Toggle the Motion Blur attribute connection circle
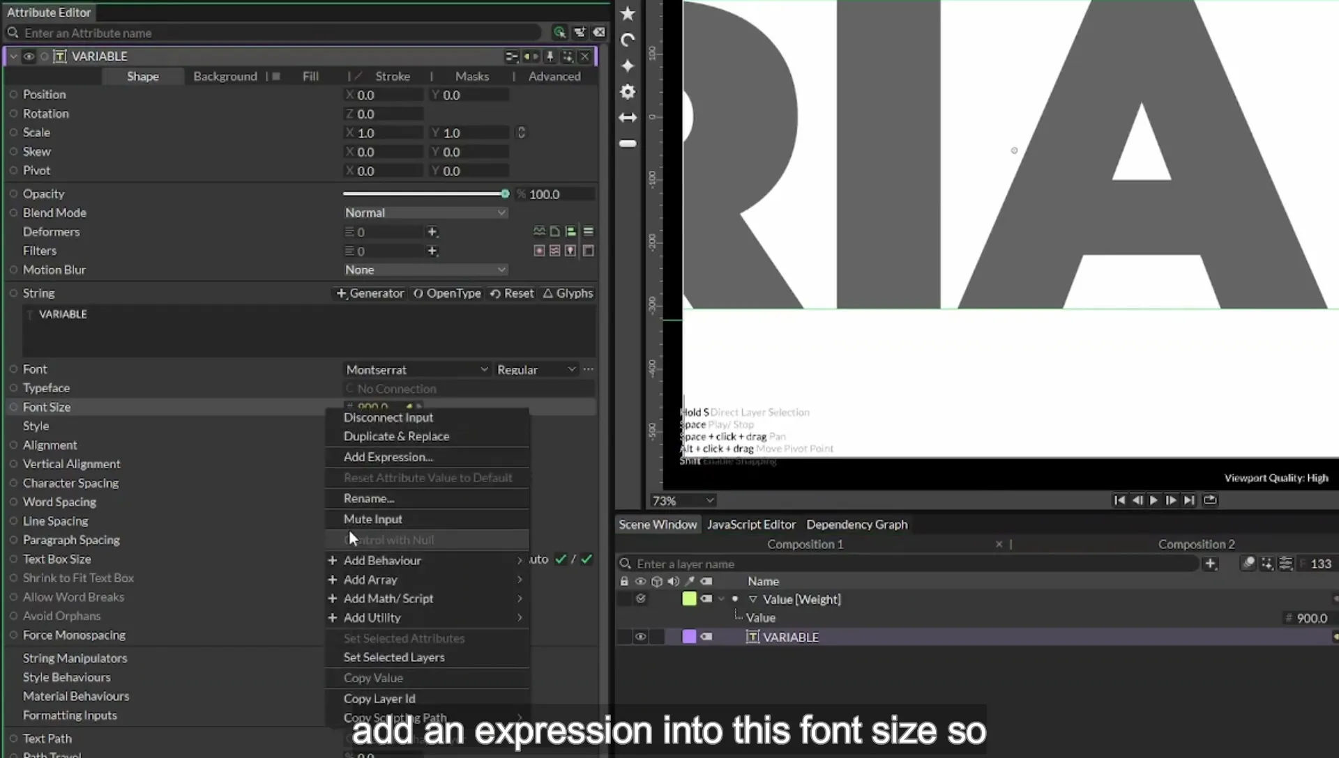Viewport: 1339px width, 758px height. pyautogui.click(x=13, y=270)
